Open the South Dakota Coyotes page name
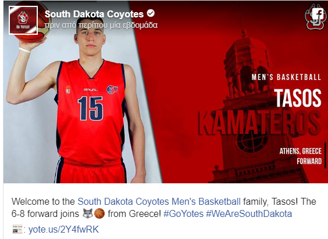 point(94,14)
